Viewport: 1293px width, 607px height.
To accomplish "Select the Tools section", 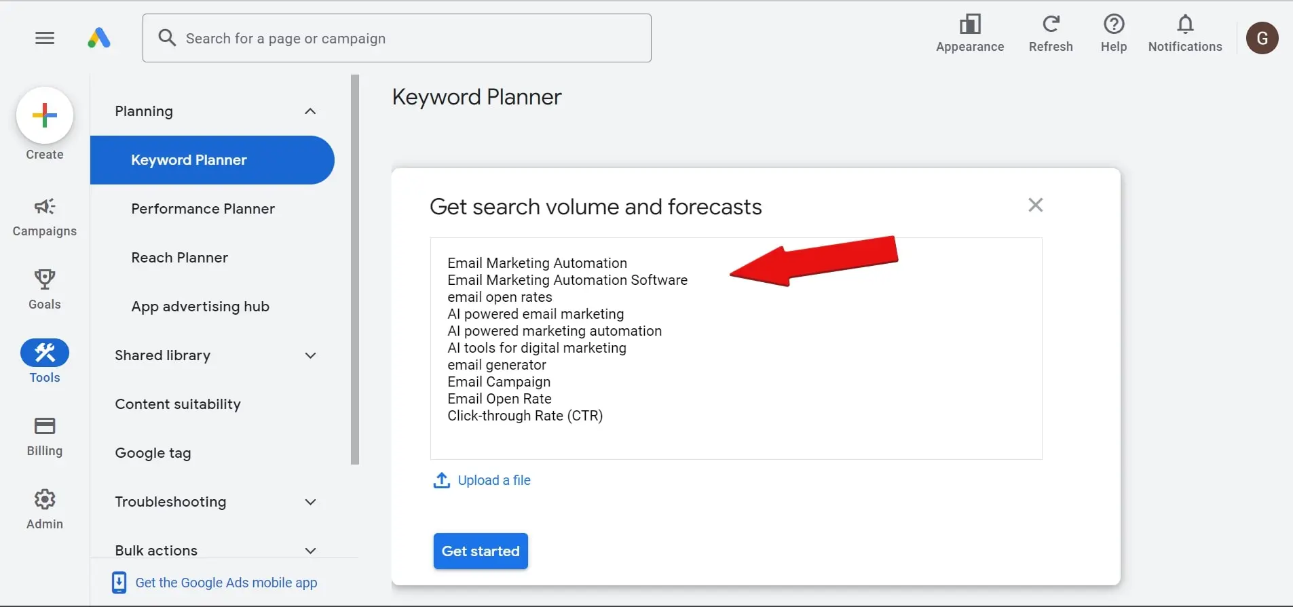I will coord(45,361).
